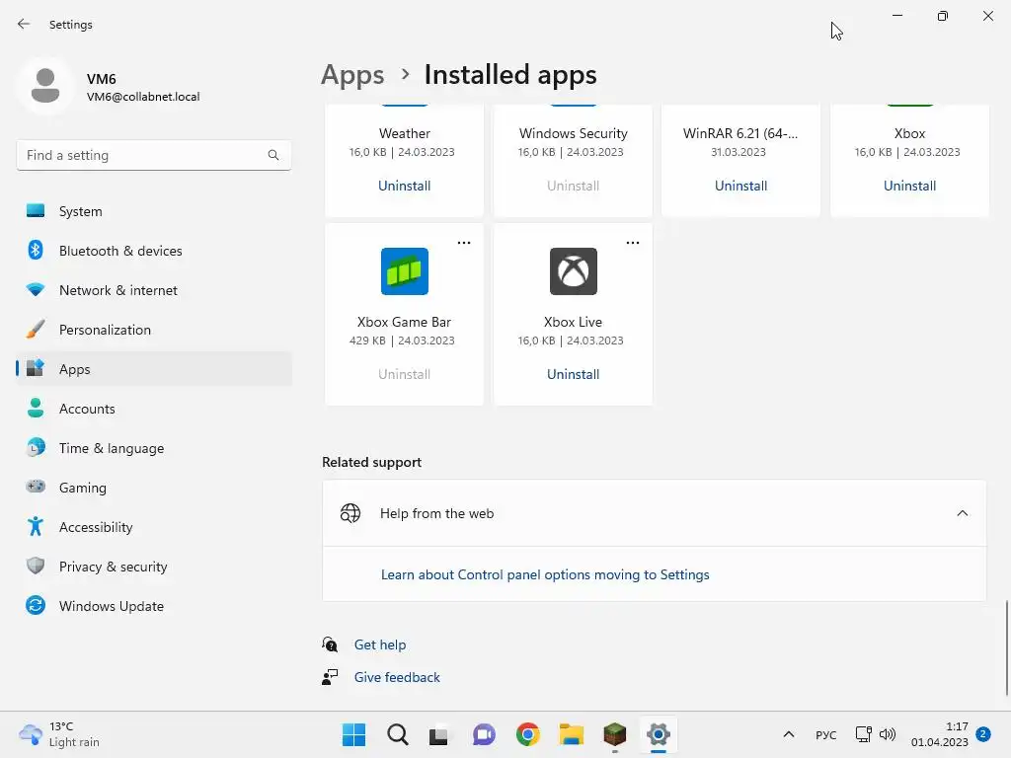This screenshot has width=1011, height=758.
Task: Open the Xbox Game Bar app icon
Action: pyautogui.click(x=404, y=271)
